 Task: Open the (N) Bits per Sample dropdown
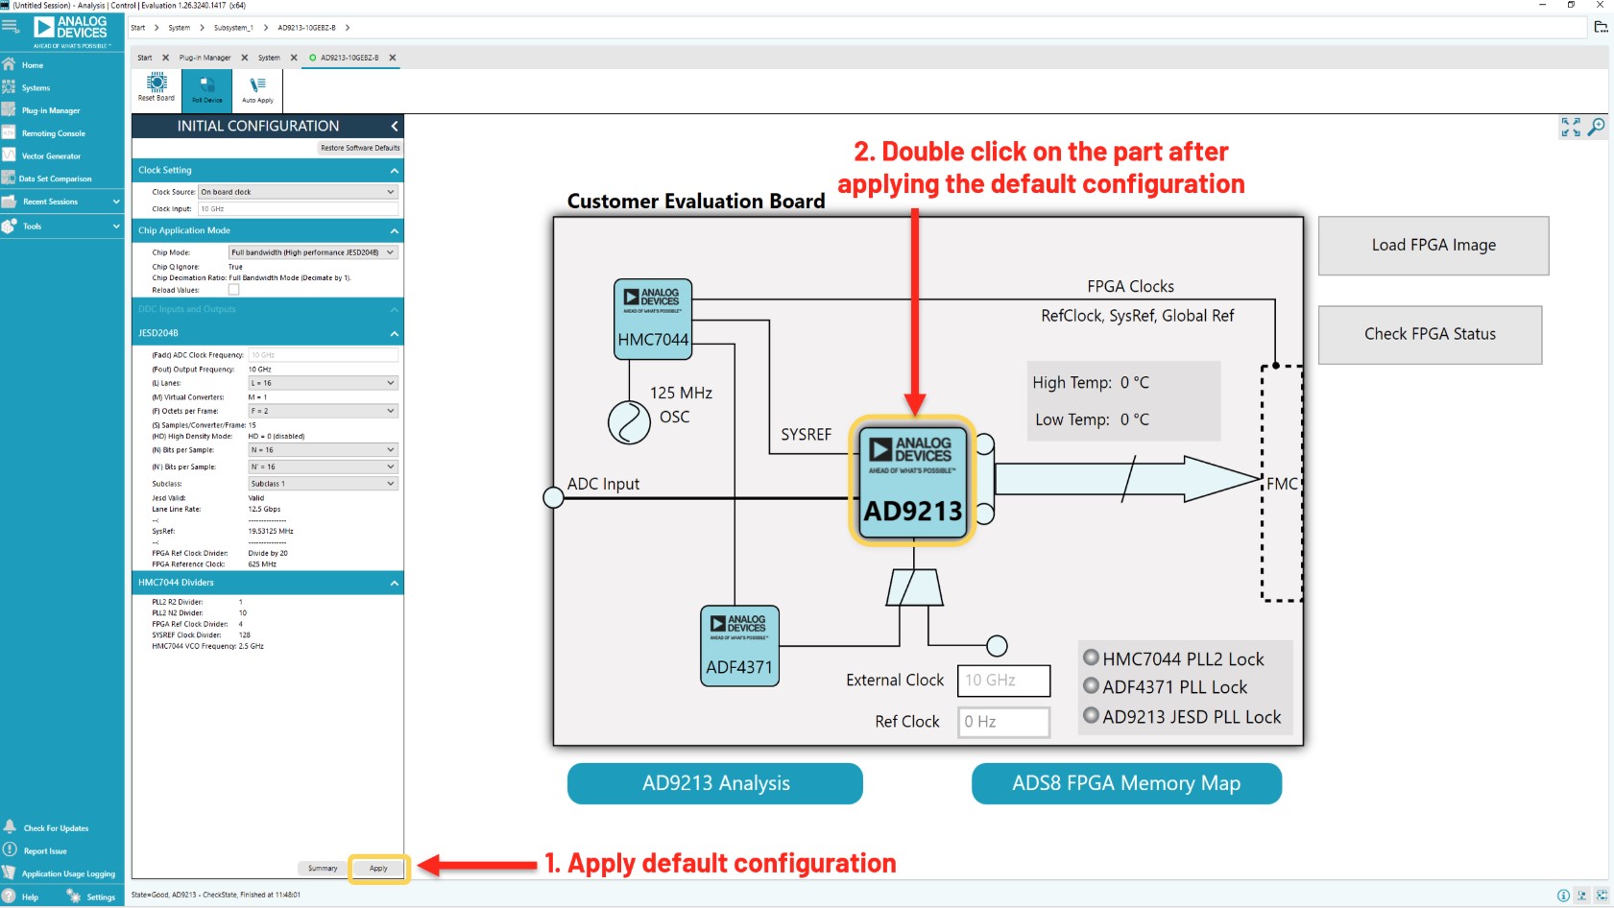pyautogui.click(x=323, y=450)
